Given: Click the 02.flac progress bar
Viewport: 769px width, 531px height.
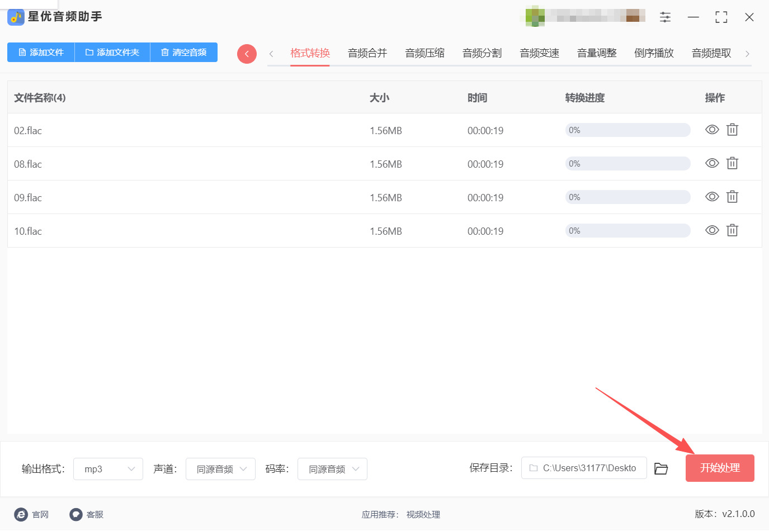Looking at the screenshot, I should (628, 130).
